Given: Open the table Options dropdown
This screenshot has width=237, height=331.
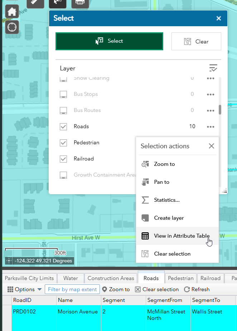Looking at the screenshot, I should [x=24, y=289].
